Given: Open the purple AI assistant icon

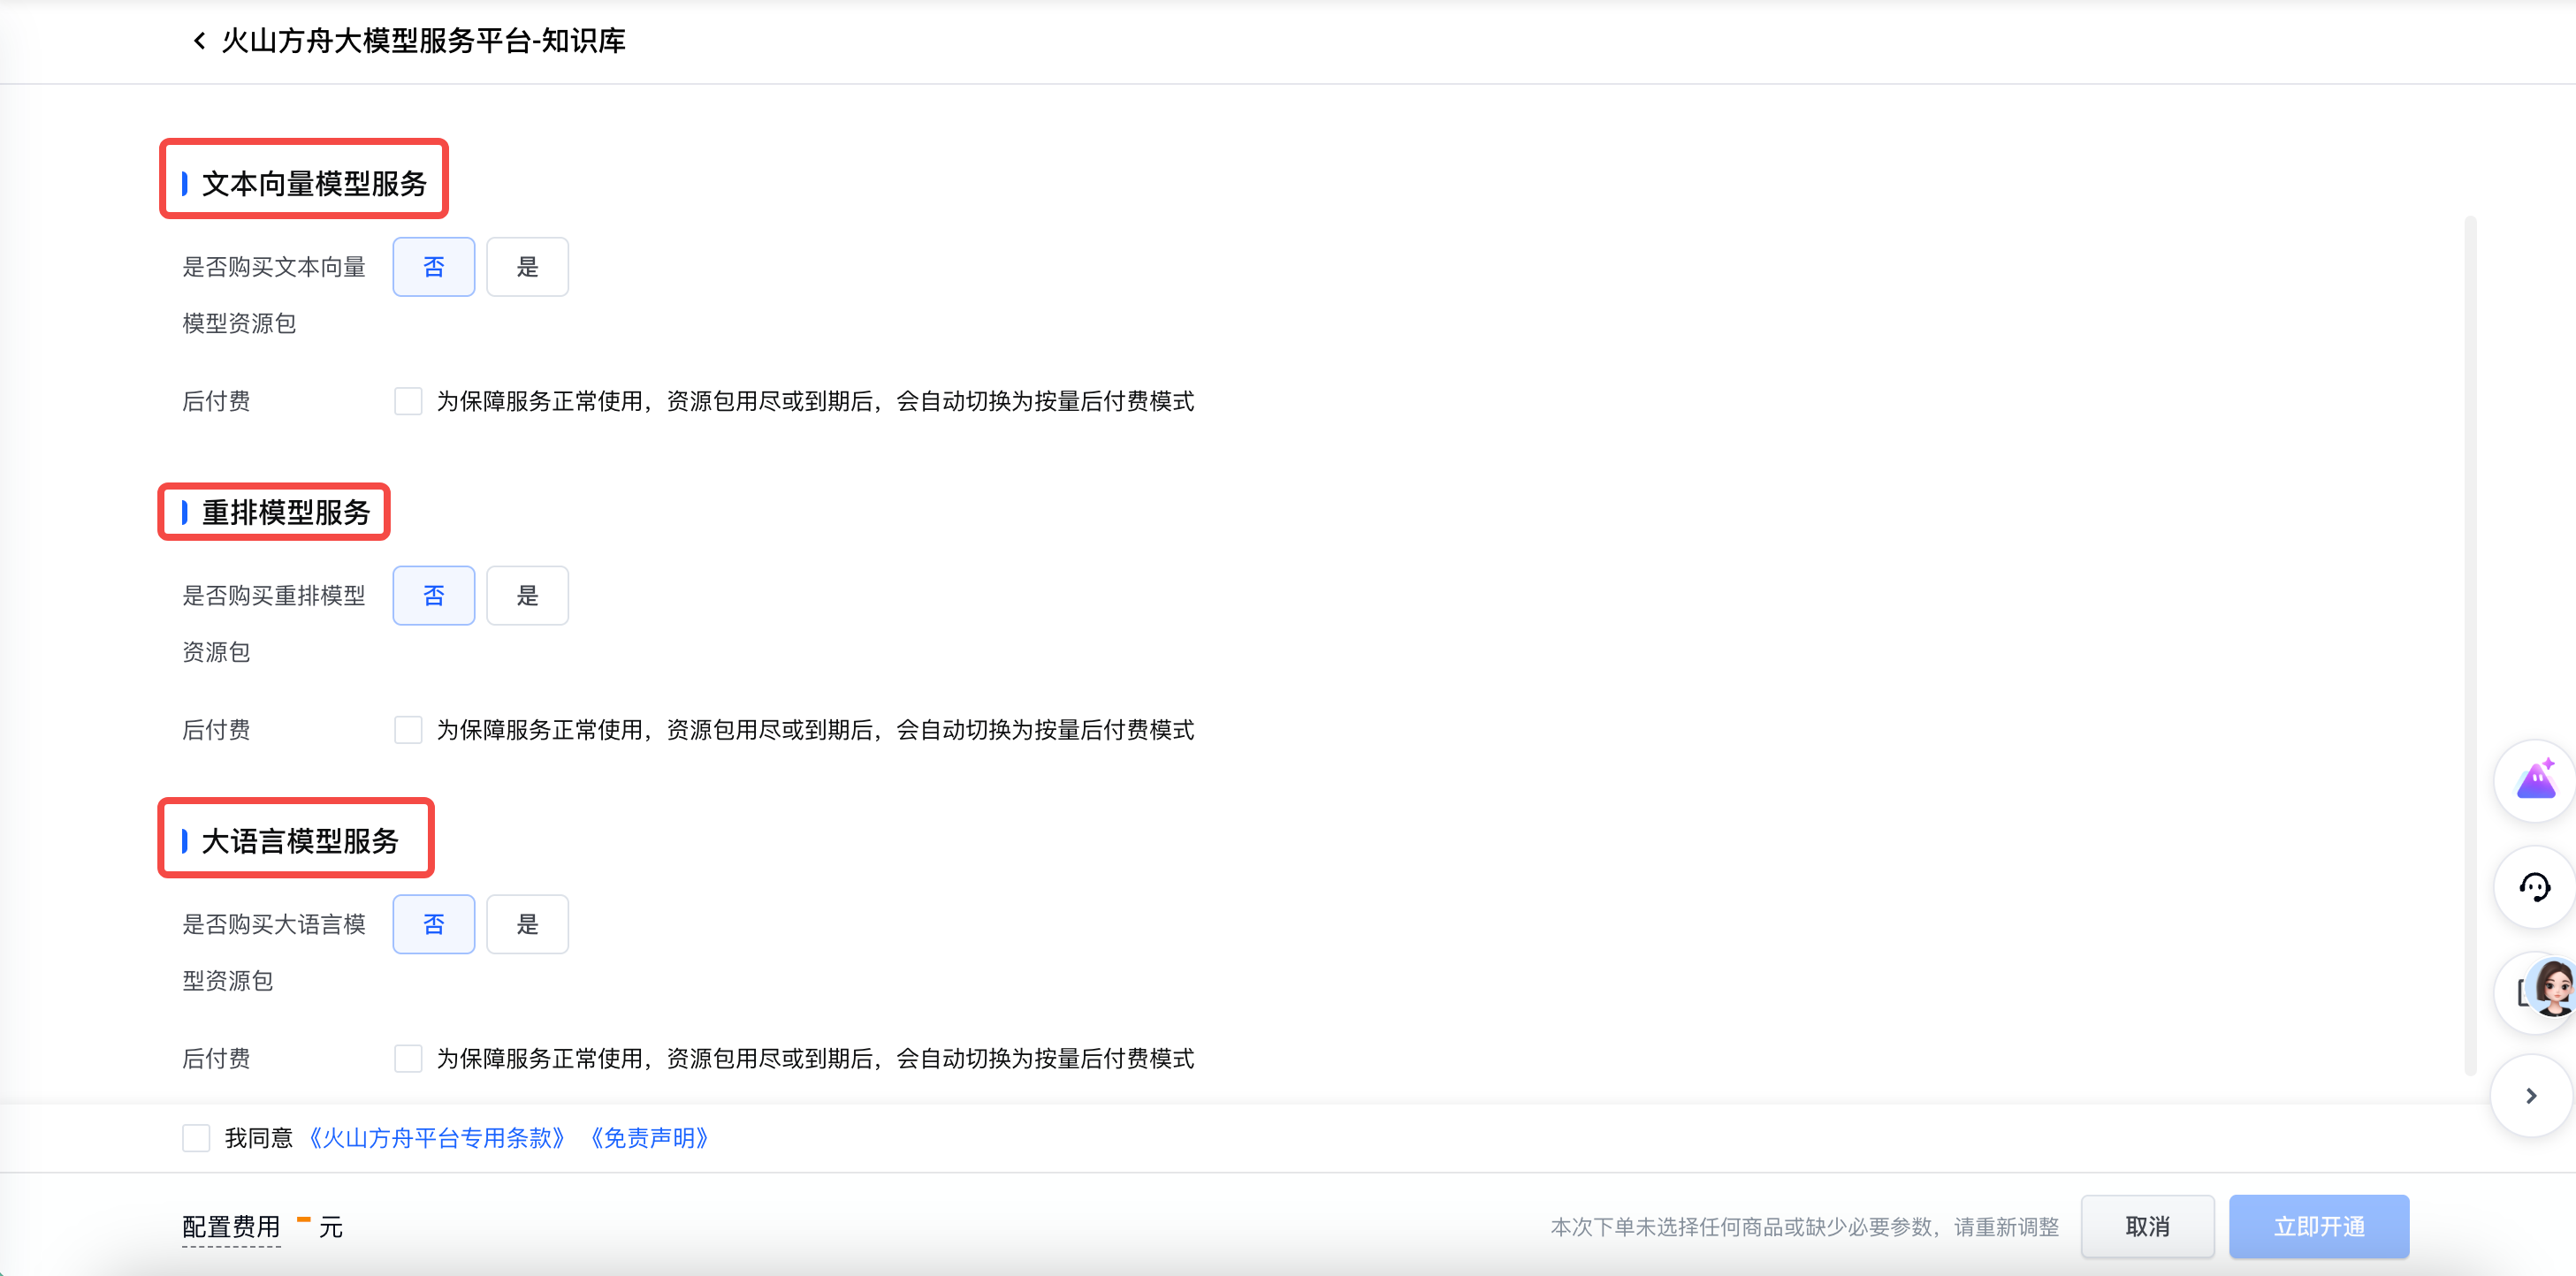Looking at the screenshot, I should (2535, 780).
